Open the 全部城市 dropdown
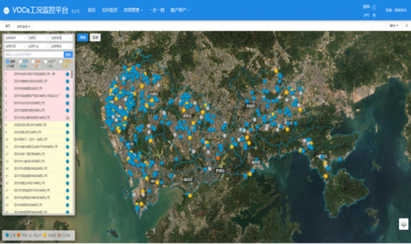The height and width of the screenshot is (244, 411). [15, 38]
